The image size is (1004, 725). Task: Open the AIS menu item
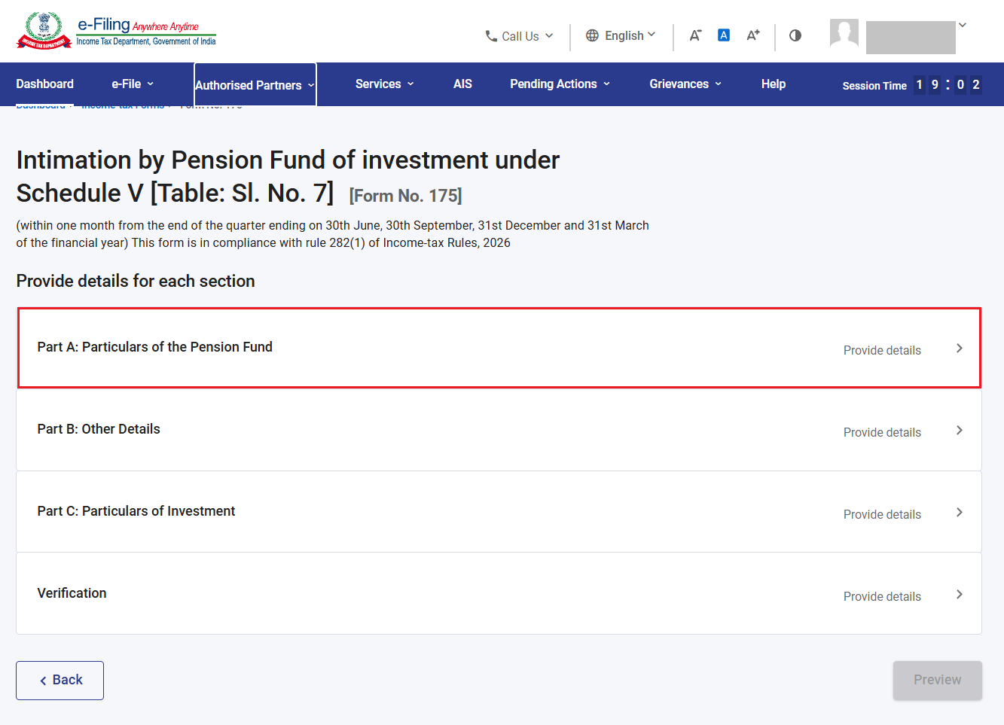462,84
